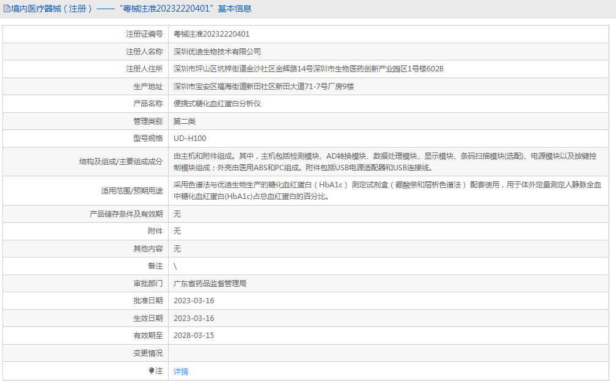Image resolution: width=616 pixels, height=385 pixels.
Task: Click model specification UD-H100
Action: pyautogui.click(x=189, y=139)
